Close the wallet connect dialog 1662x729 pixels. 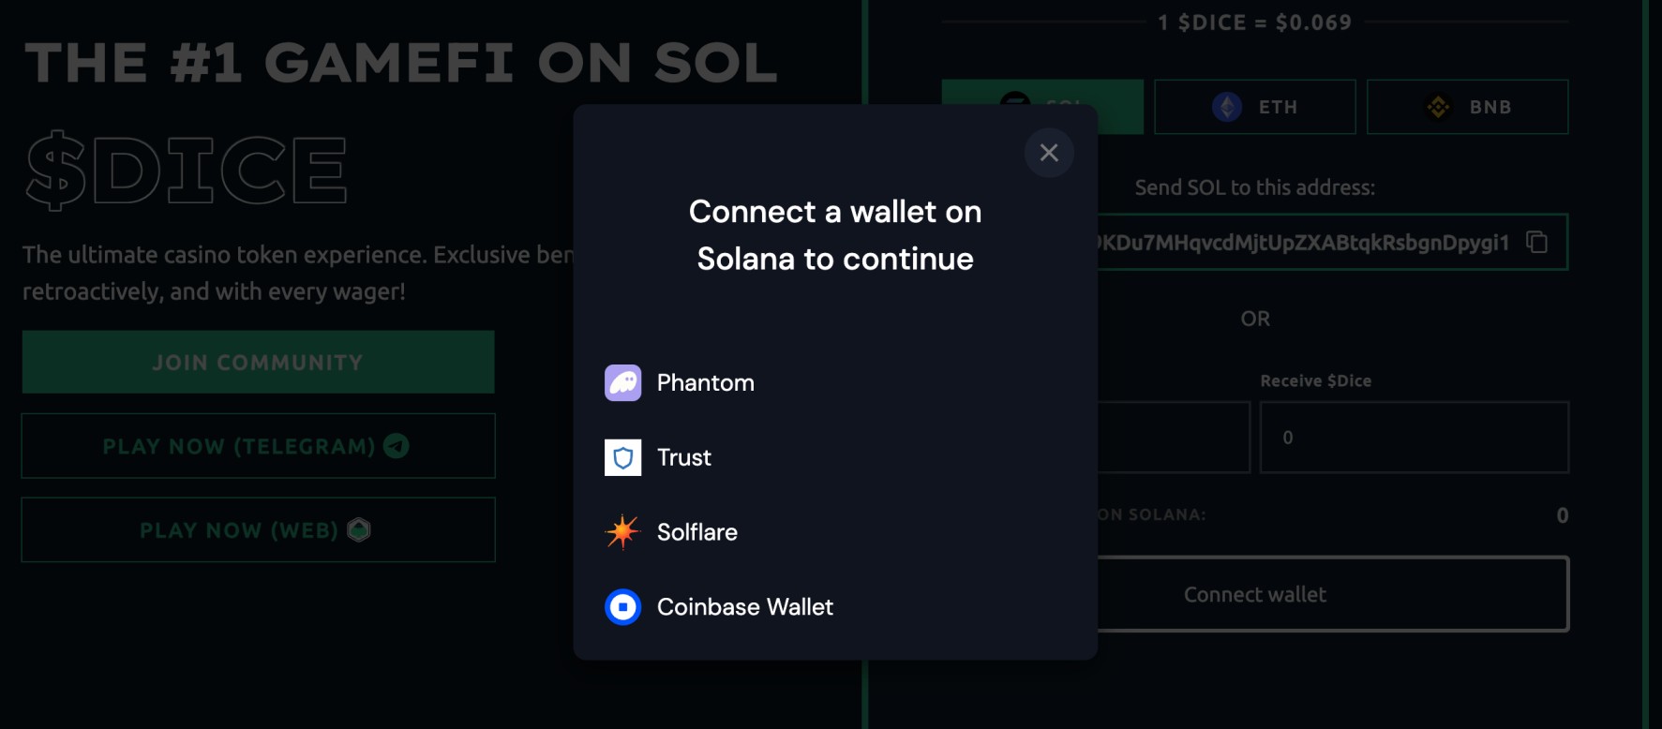(x=1049, y=153)
